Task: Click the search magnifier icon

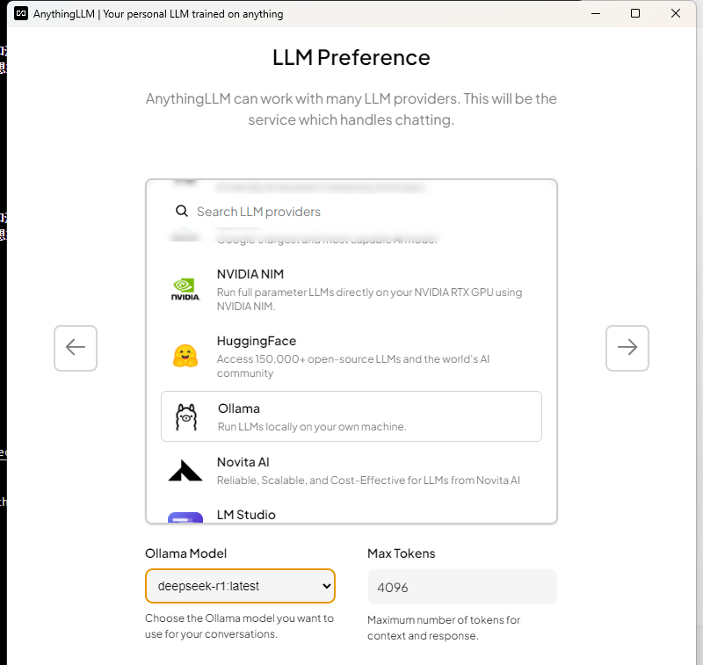Action: coord(182,211)
